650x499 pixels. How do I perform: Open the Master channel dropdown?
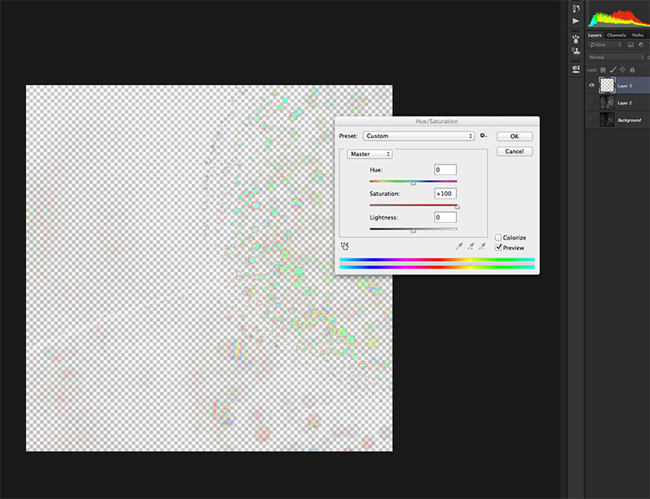click(370, 154)
